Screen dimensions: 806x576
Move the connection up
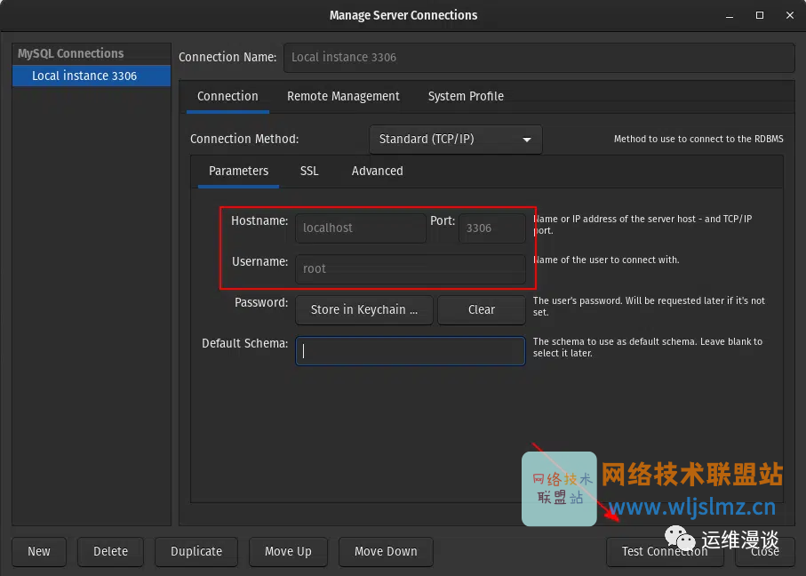[x=288, y=551]
